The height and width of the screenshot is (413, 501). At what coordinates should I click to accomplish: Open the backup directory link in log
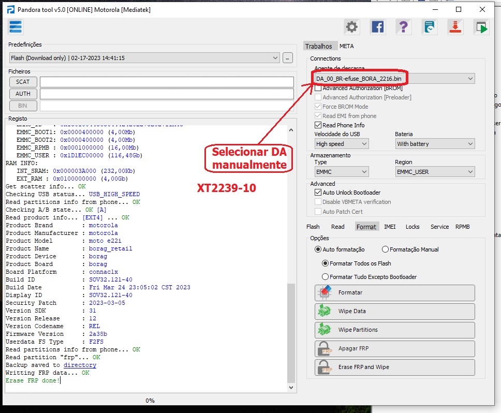pyautogui.click(x=80, y=365)
